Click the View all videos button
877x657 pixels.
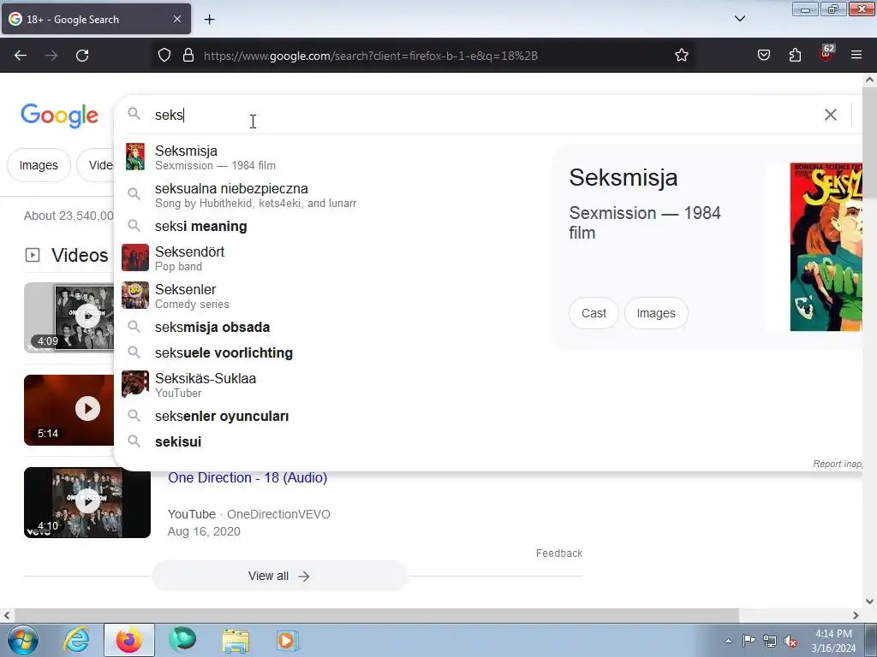tap(280, 576)
